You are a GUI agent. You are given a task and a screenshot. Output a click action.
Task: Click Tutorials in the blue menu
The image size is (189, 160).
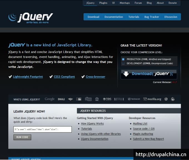134,17
